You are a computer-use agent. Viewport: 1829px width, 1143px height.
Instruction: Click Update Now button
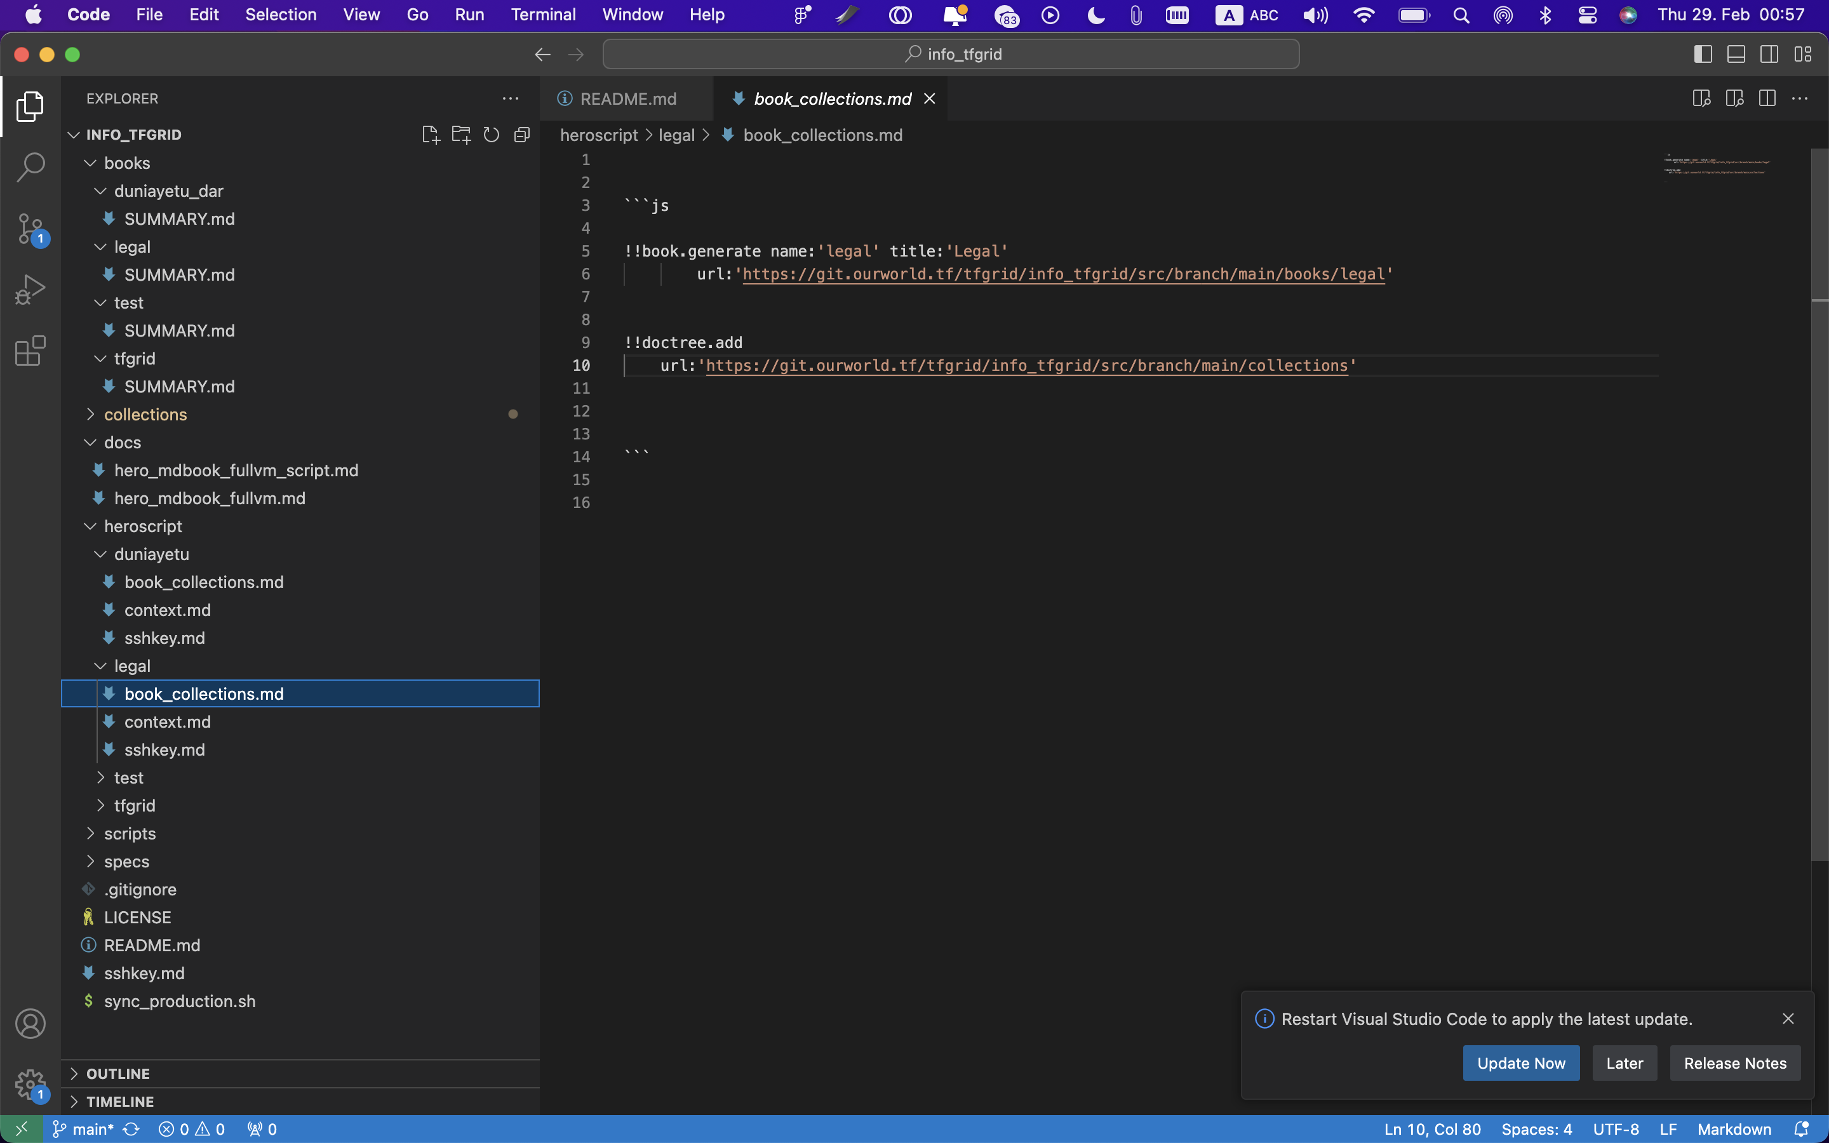pyautogui.click(x=1520, y=1063)
